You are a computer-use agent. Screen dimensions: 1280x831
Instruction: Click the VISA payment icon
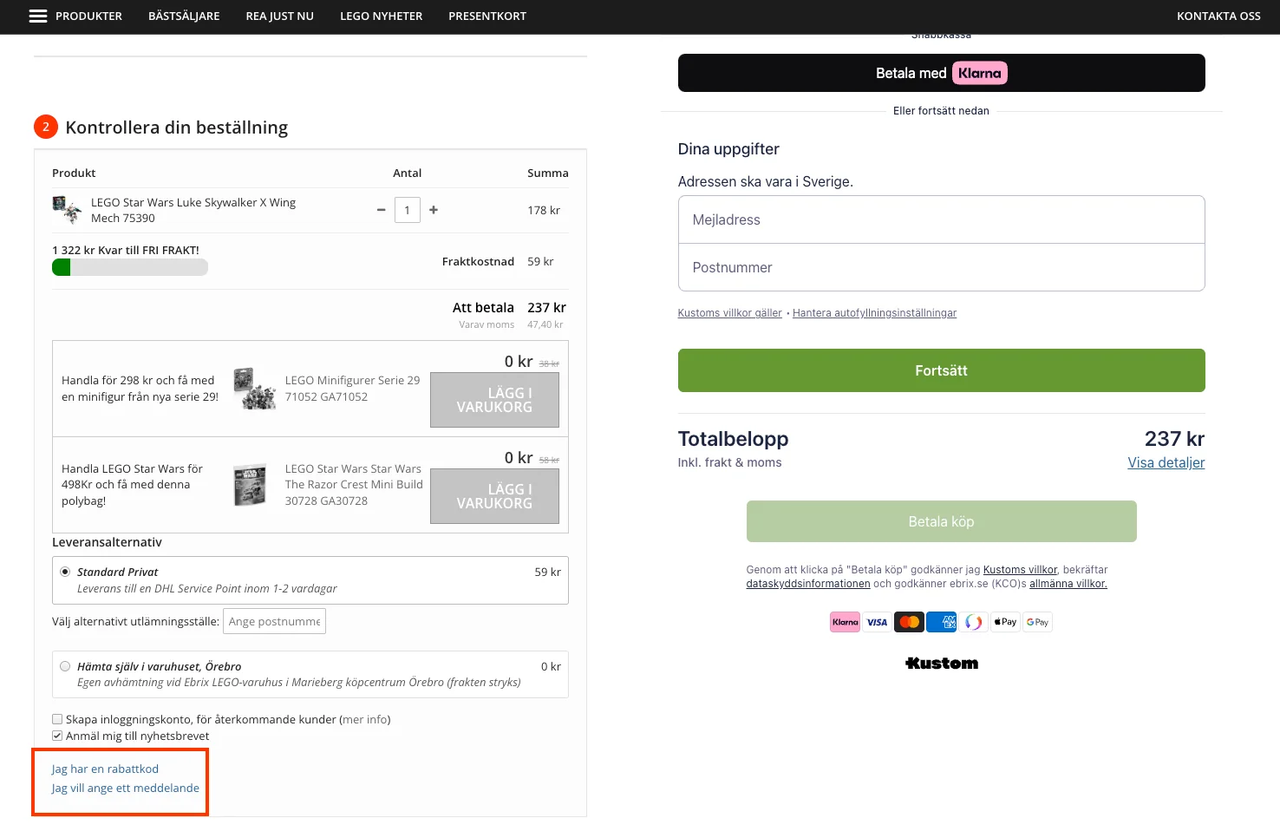point(877,622)
